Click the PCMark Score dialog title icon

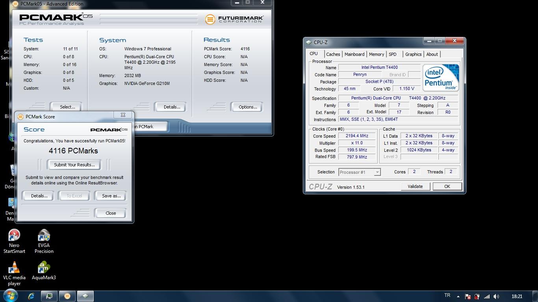click(20, 116)
